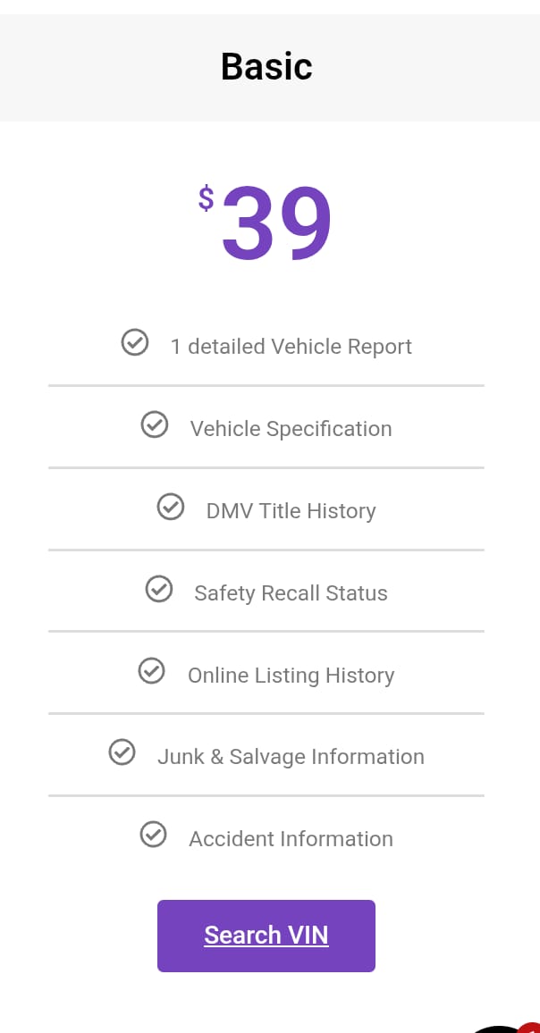The width and height of the screenshot is (540, 1033).
Task: Click the checkmark icon beside 1 detailed Vehicle Report
Action: (135, 342)
